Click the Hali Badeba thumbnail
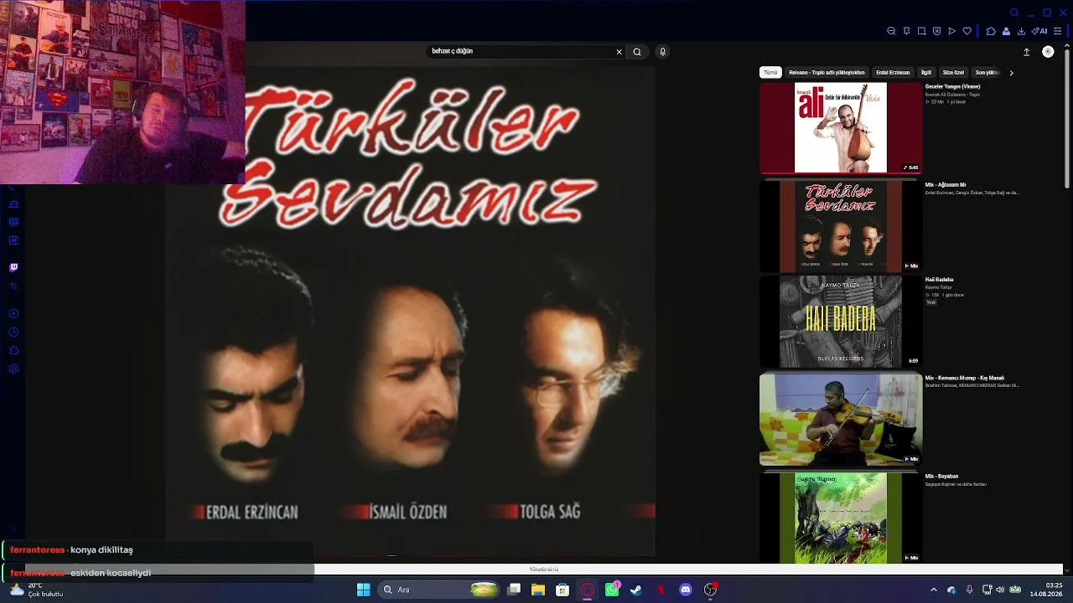The width and height of the screenshot is (1073, 603). coord(841,322)
